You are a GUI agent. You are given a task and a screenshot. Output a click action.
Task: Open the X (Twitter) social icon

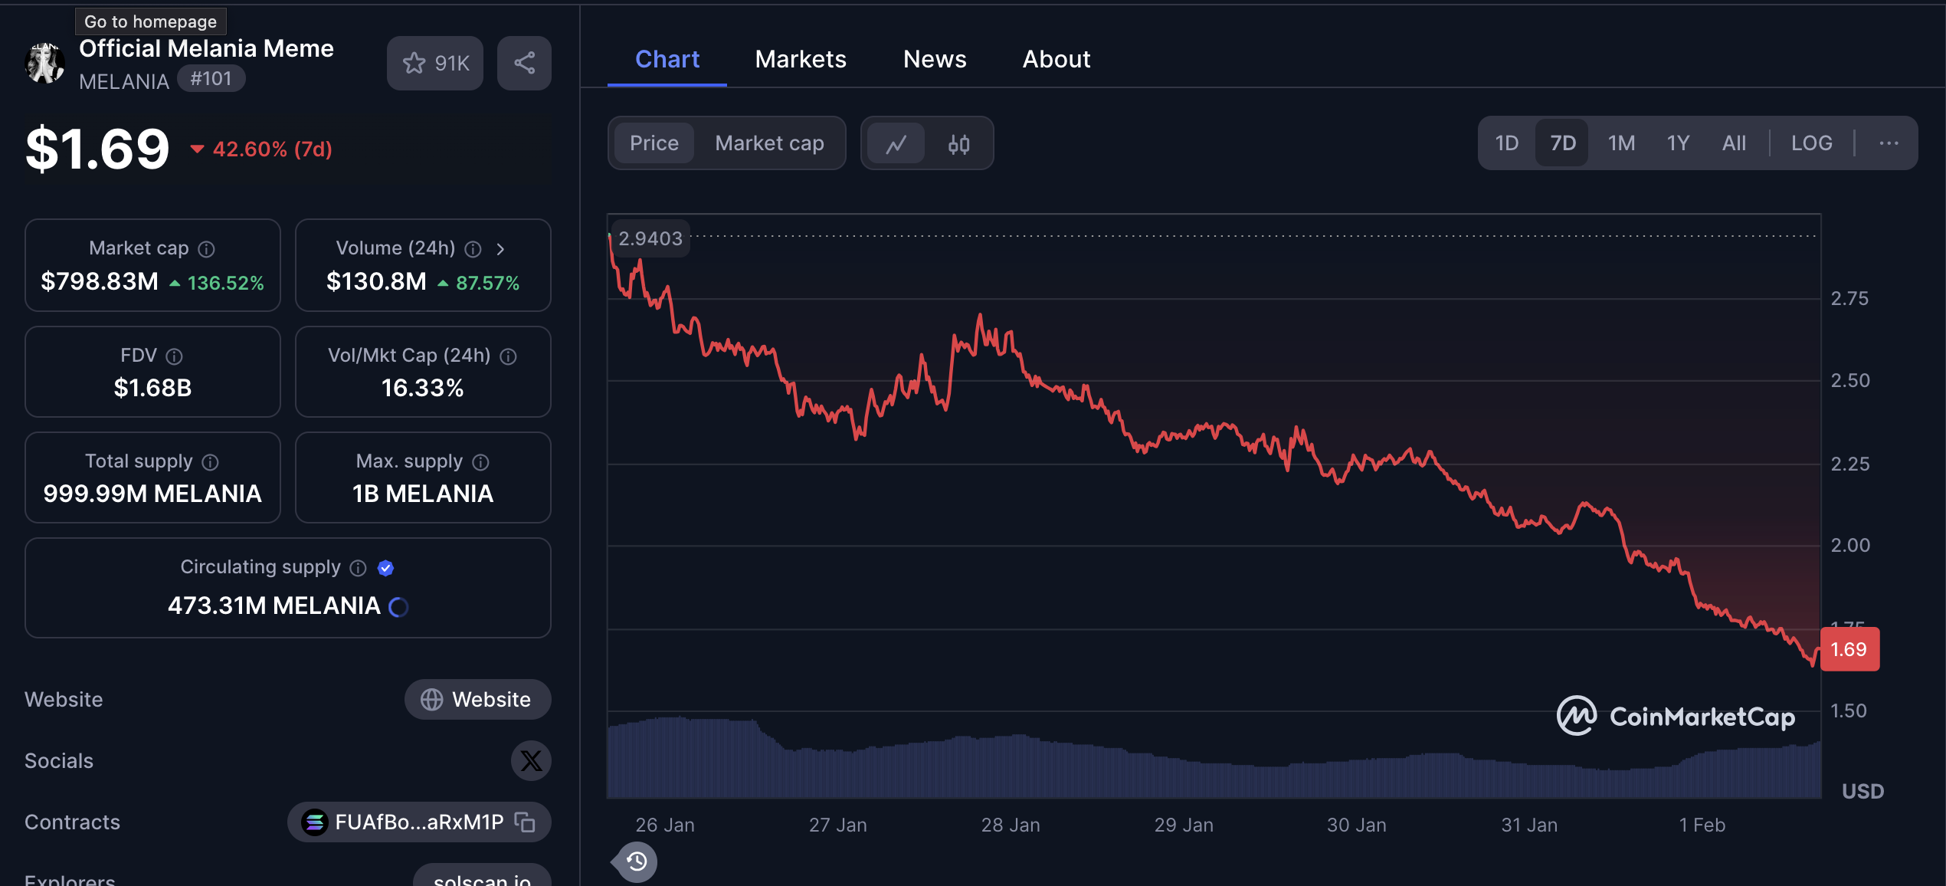click(531, 760)
